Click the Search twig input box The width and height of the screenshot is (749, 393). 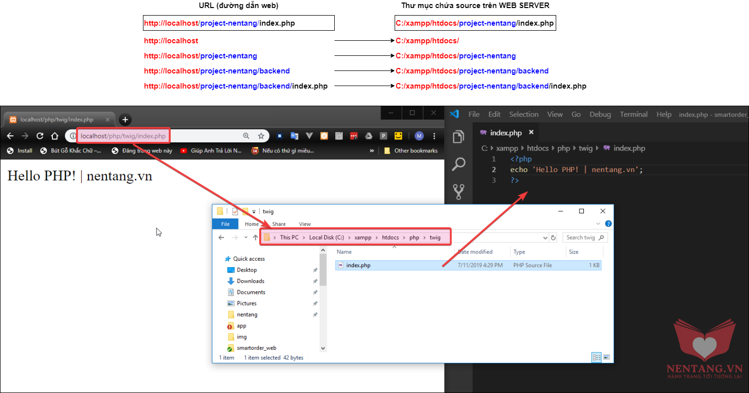tap(581, 238)
